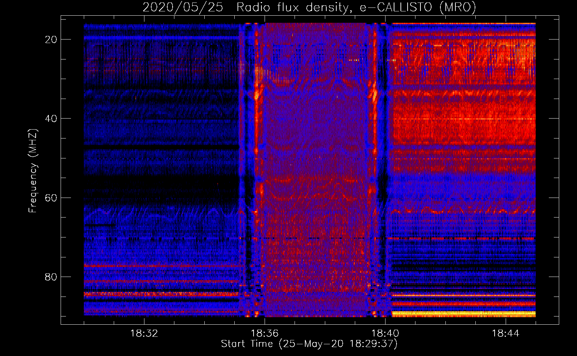Click the 'Start Time (25-May-20 18:29:37)' label
Image resolution: width=577 pixels, height=356 pixels.
click(x=309, y=344)
